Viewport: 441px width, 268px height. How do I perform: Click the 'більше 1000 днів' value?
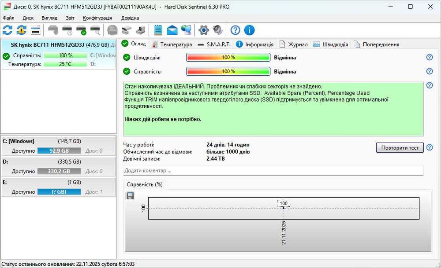tap(228, 152)
